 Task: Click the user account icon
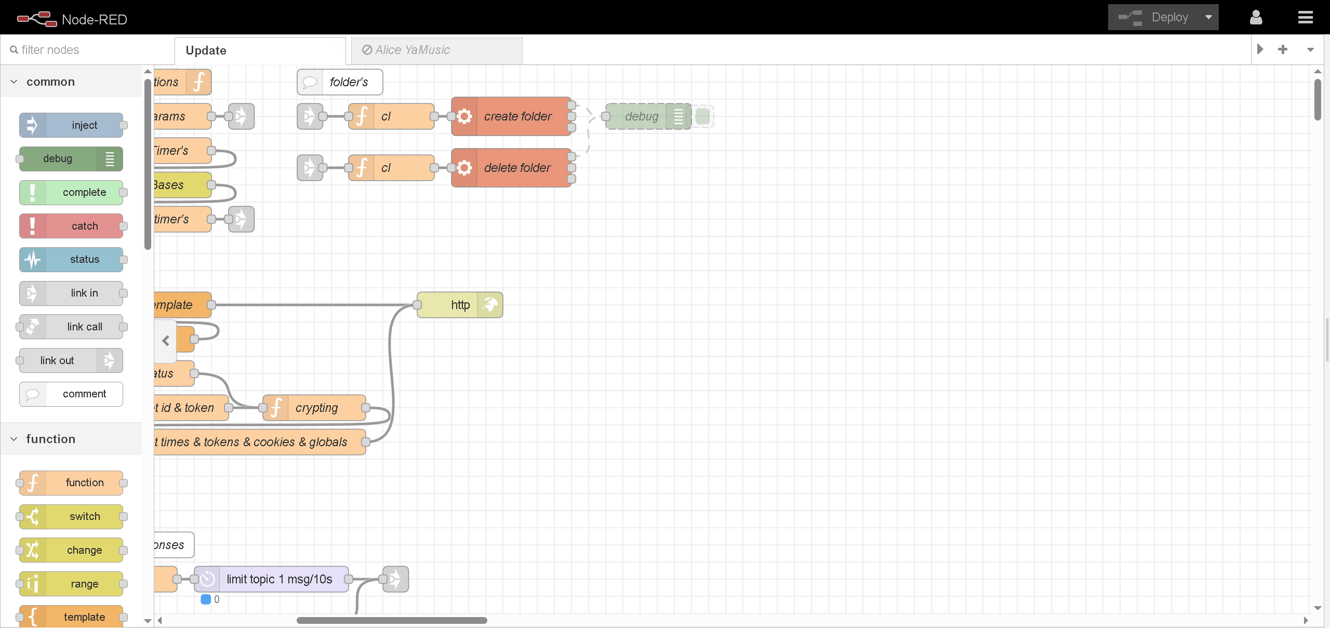1256,18
